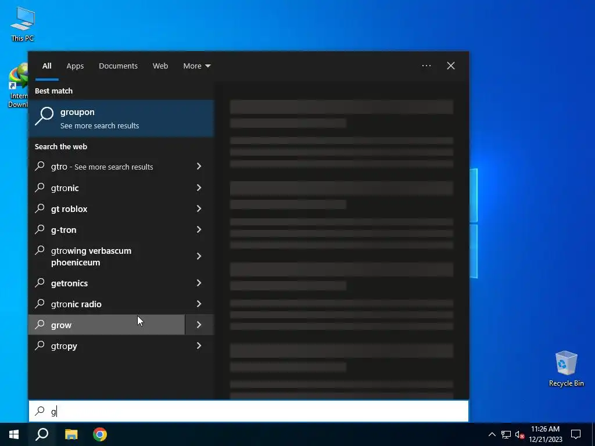Expand the chevron next to gtronic
The height and width of the screenshot is (446, 595).
tap(199, 188)
